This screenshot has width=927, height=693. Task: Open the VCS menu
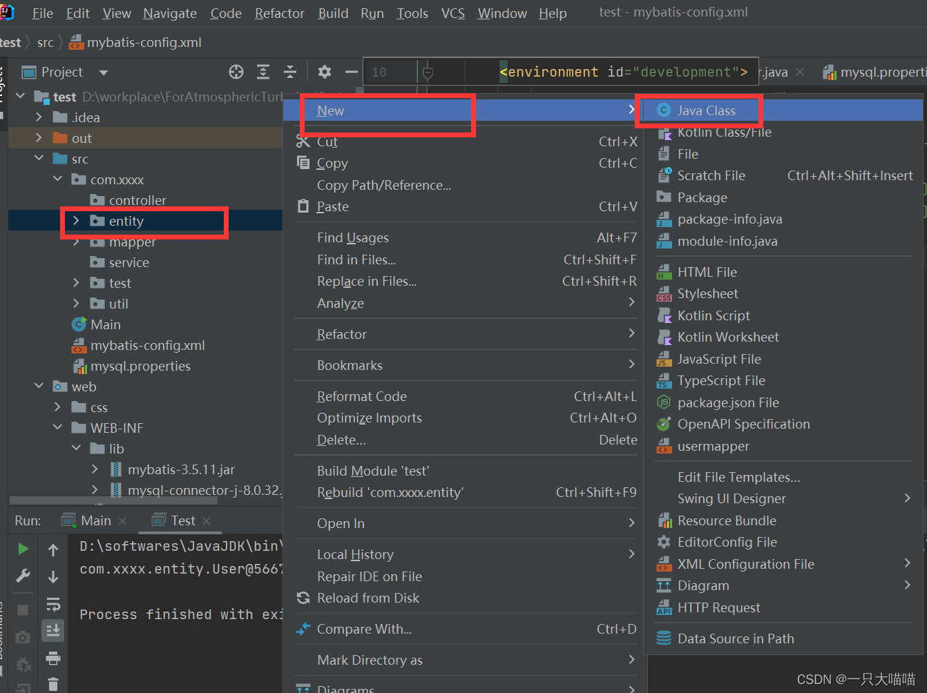452,13
